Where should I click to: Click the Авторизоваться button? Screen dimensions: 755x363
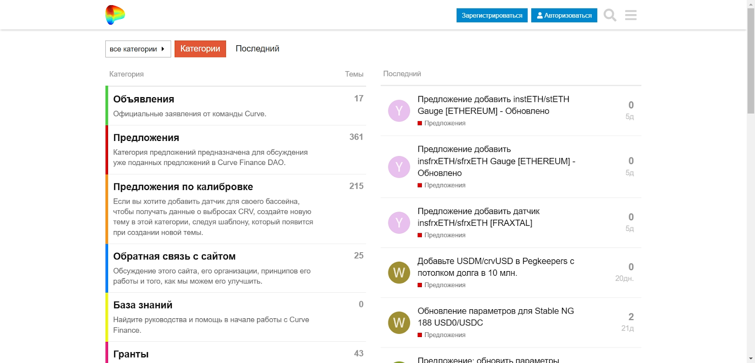coord(564,15)
